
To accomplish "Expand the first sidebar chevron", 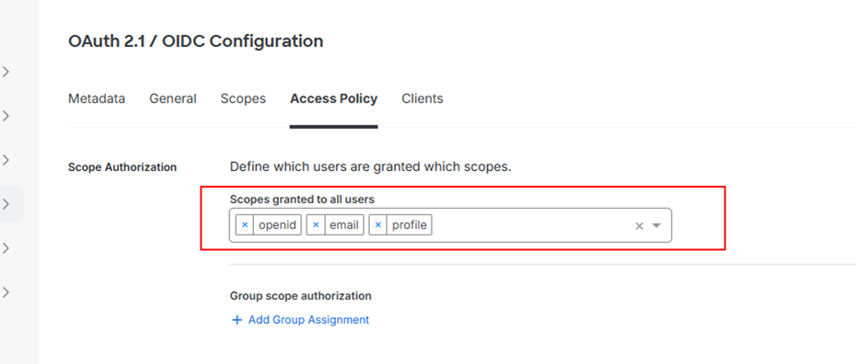I will 6,72.
